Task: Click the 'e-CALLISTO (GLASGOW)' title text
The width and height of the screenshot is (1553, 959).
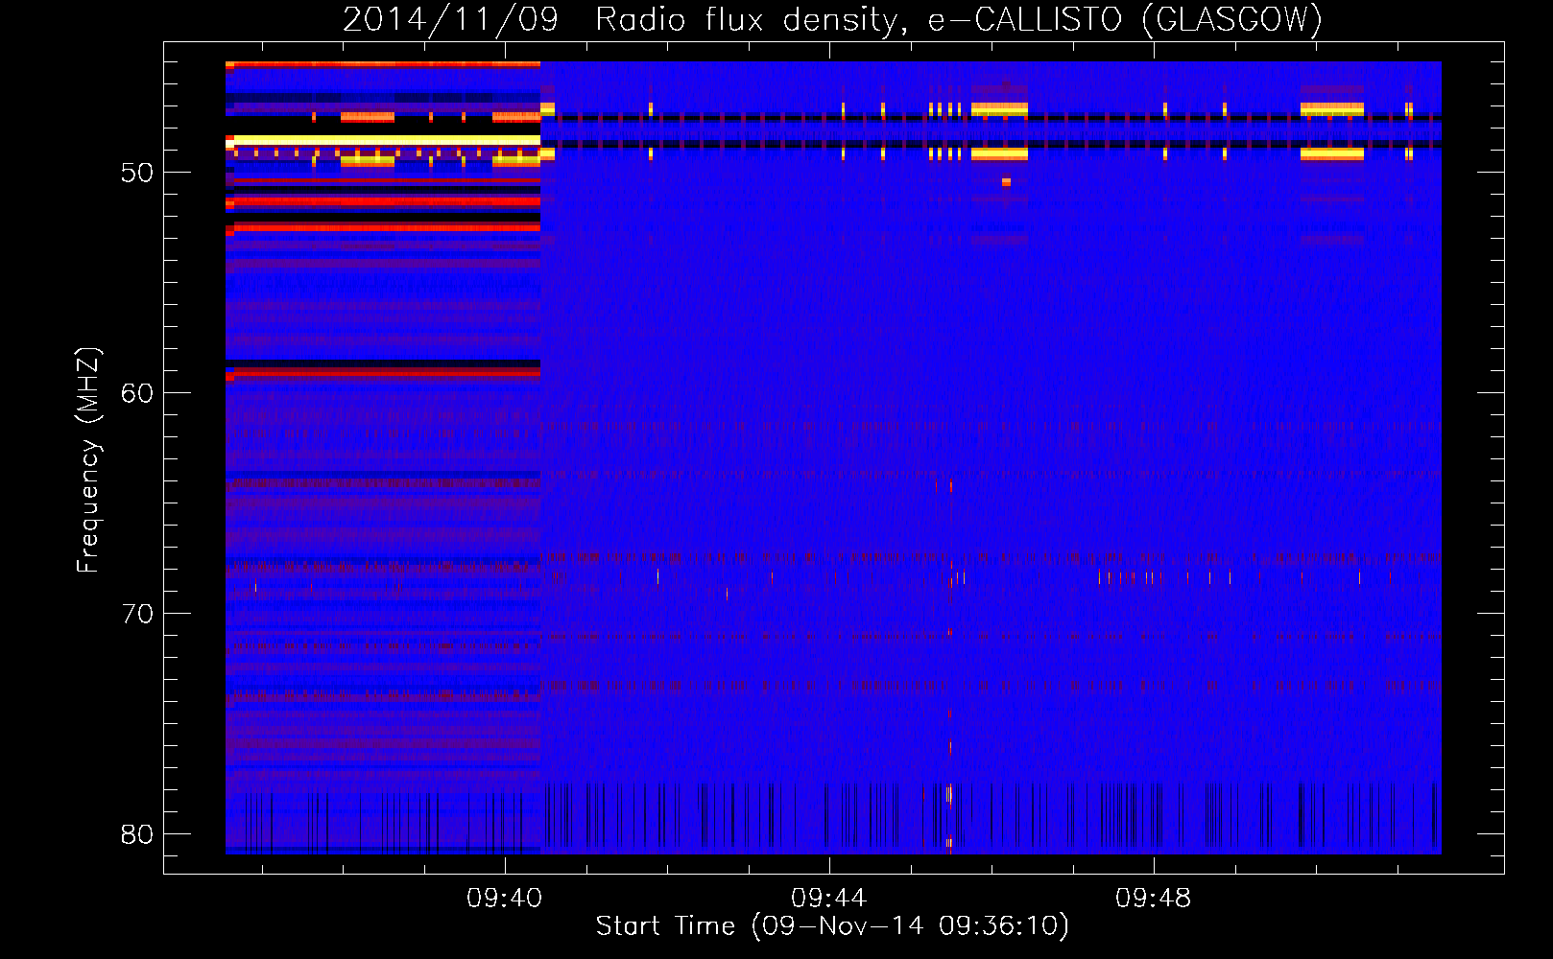Action: point(1125,19)
